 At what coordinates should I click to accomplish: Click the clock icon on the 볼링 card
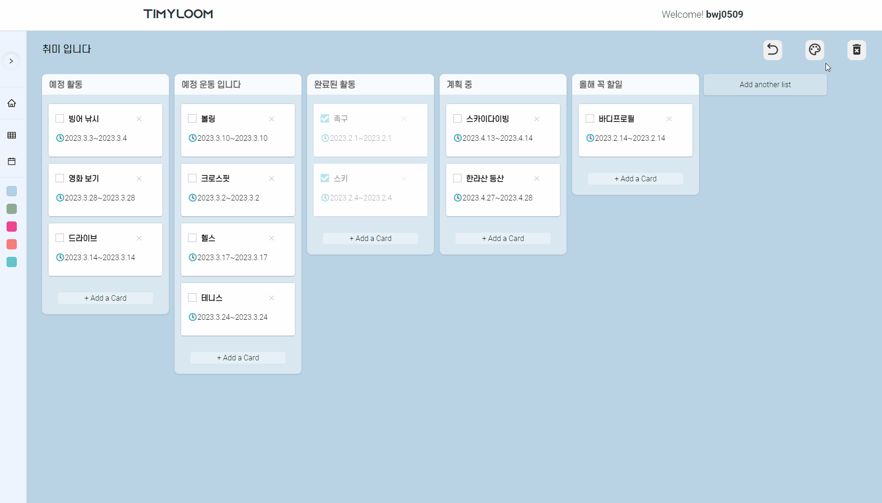point(193,138)
